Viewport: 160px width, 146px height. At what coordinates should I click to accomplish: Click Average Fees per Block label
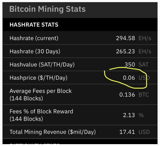pos(41,95)
